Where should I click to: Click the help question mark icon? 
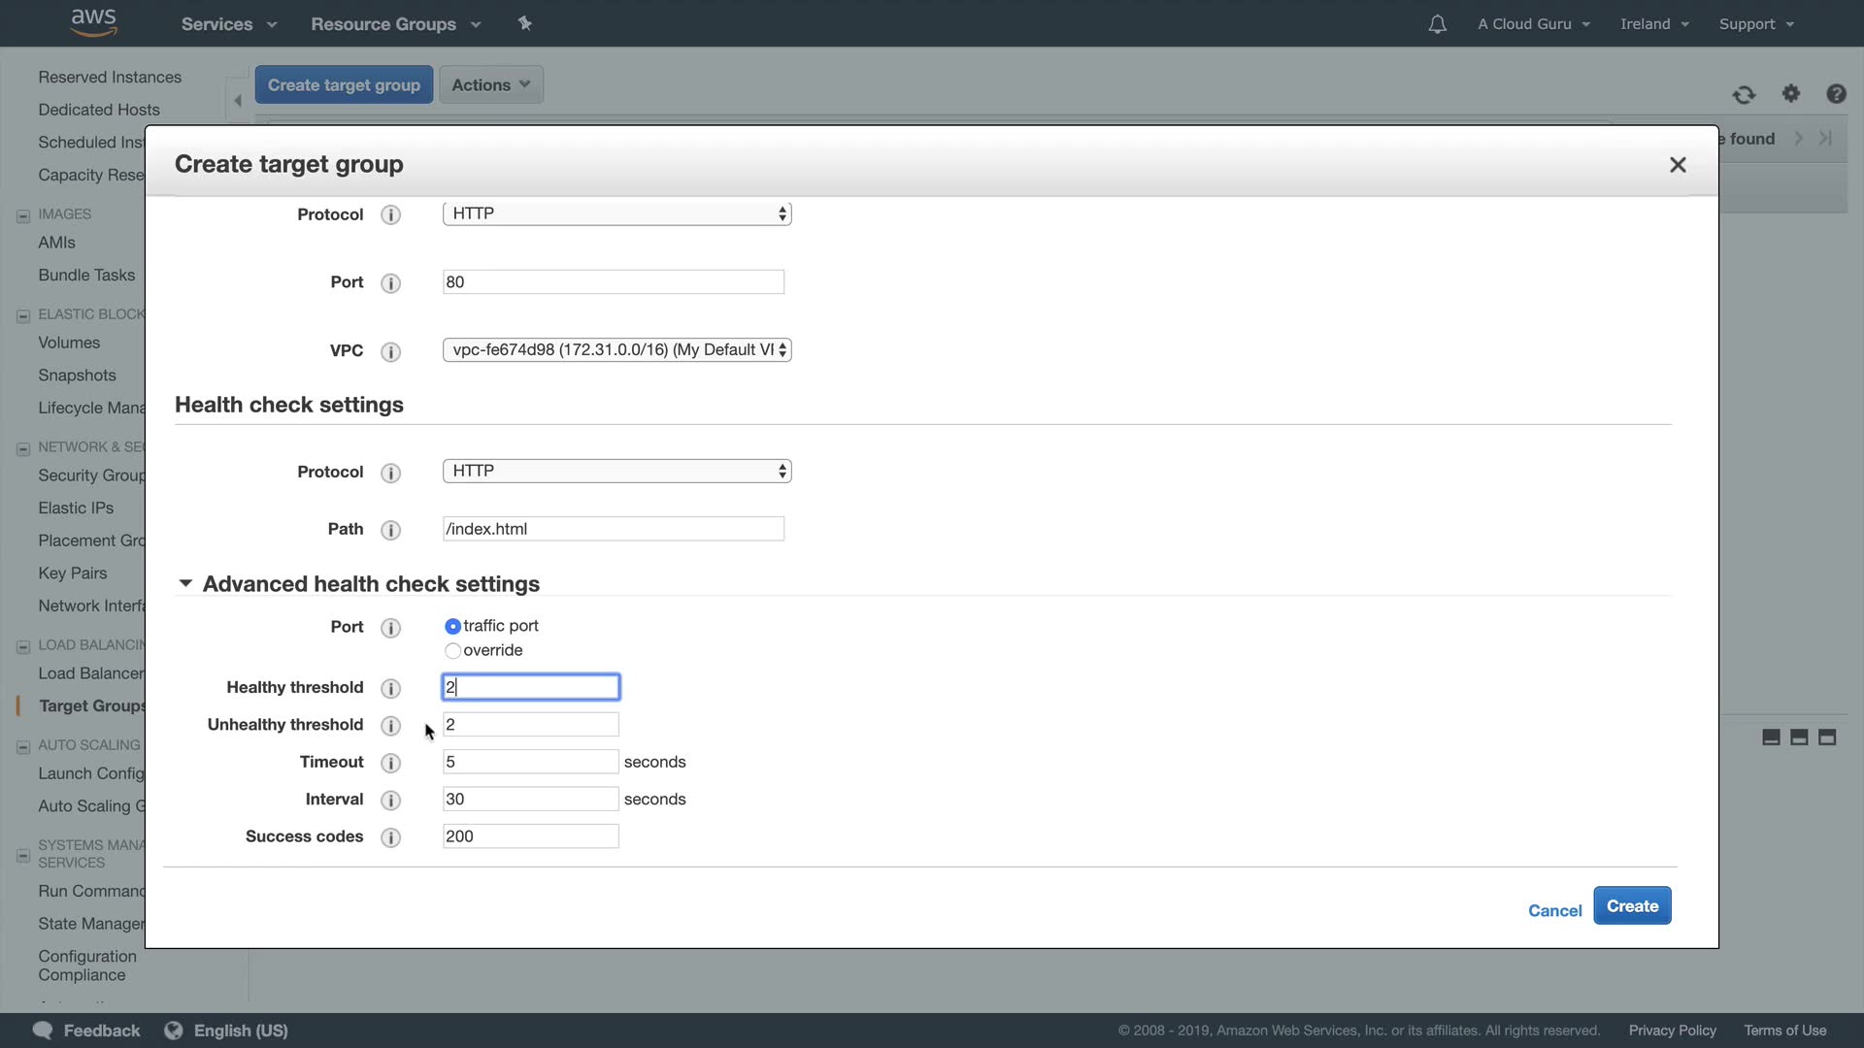tap(1835, 93)
